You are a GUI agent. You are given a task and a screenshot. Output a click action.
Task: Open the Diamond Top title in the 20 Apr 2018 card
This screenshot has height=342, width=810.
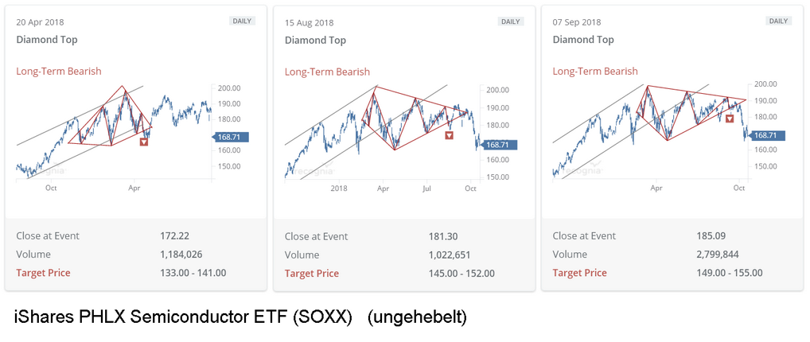[x=47, y=40]
